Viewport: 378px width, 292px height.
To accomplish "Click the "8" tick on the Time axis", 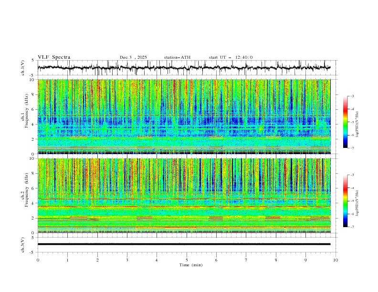I will pyautogui.click(x=276, y=260).
